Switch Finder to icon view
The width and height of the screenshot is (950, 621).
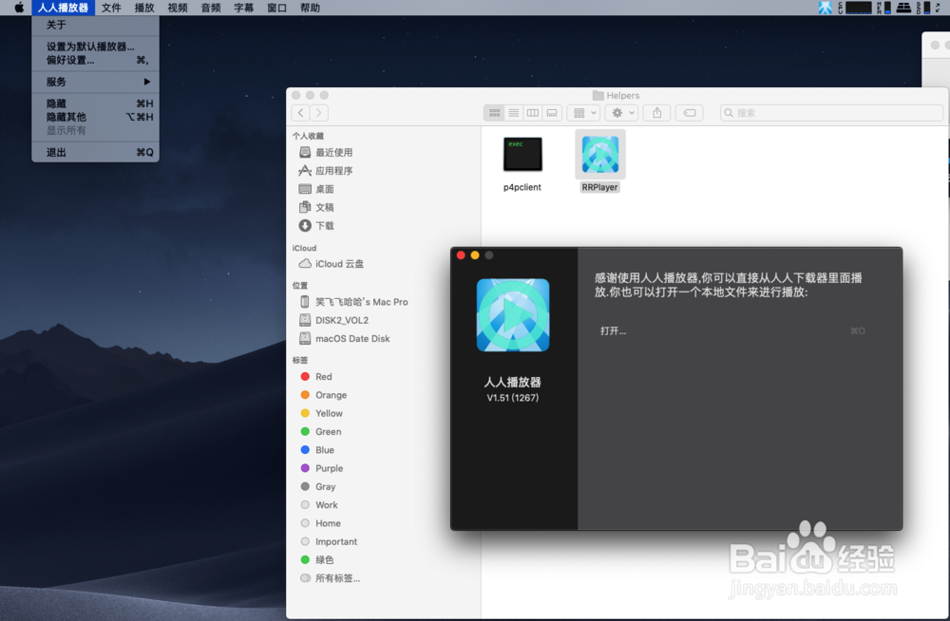point(494,113)
